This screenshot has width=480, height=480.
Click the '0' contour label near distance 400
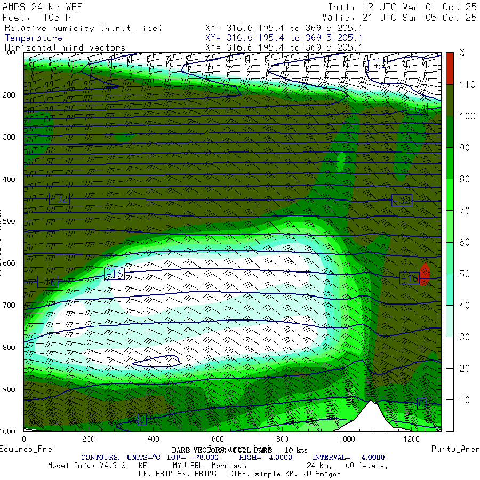142,419
